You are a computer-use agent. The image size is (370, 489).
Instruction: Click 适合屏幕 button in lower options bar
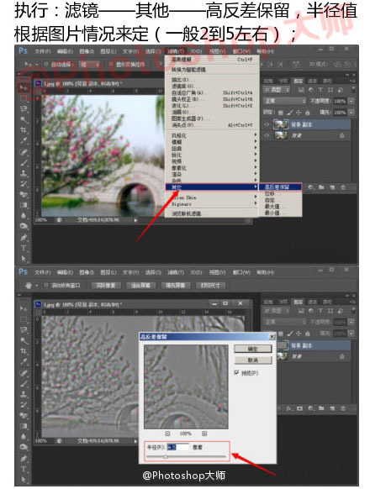point(140,286)
